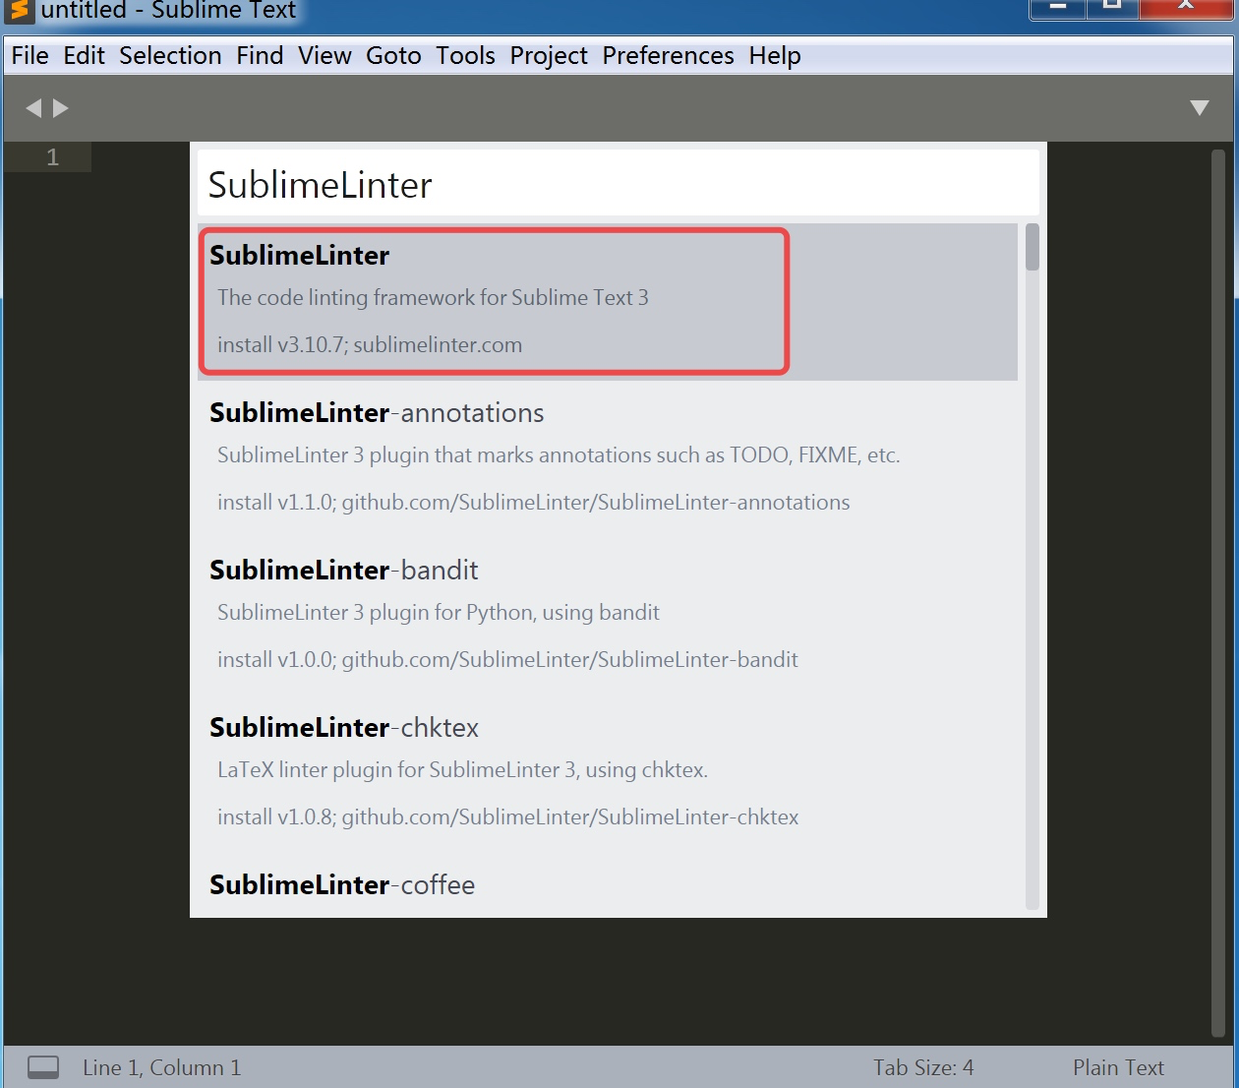Click the editor vertical scrollbar

coord(1218,593)
